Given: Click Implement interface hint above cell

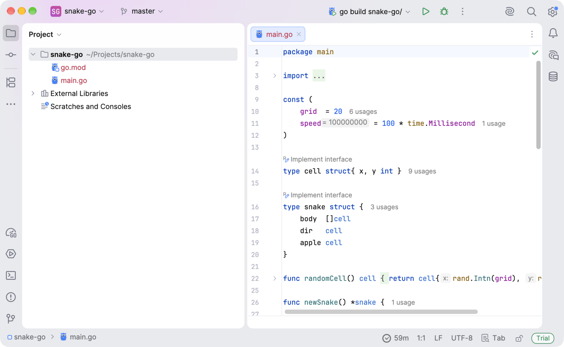Looking at the screenshot, I should (318, 159).
